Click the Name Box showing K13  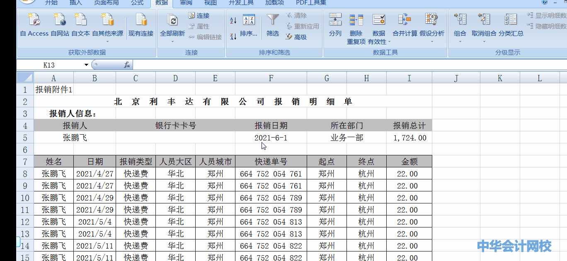click(49, 65)
